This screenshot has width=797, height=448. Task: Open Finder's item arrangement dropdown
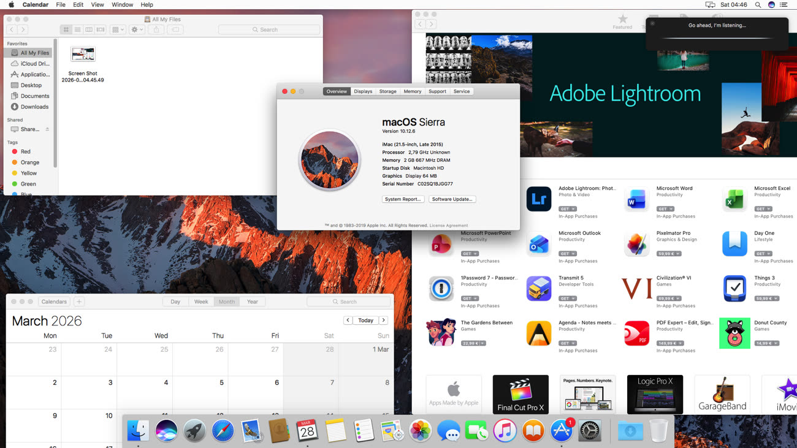pyautogui.click(x=118, y=29)
